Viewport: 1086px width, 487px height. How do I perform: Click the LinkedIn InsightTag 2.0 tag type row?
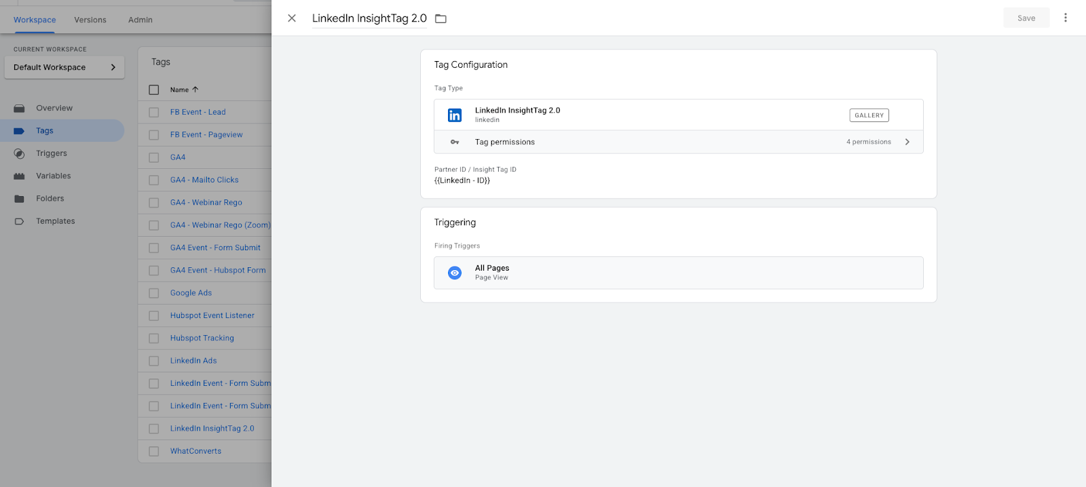[679, 115]
